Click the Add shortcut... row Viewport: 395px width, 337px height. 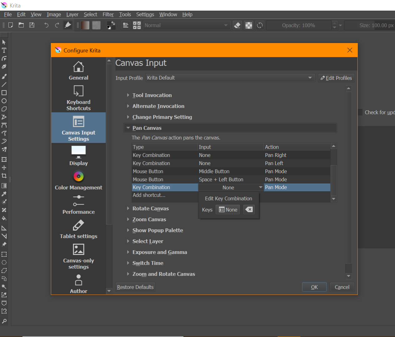click(149, 195)
